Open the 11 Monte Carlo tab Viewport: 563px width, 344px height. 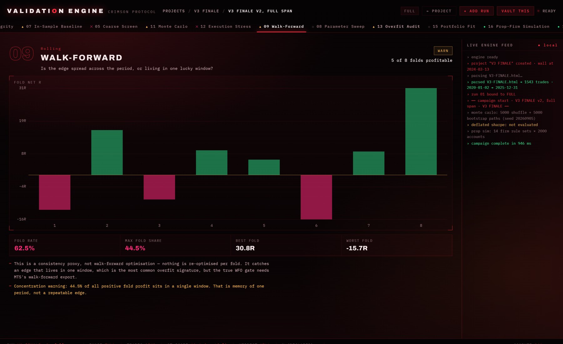click(167, 27)
